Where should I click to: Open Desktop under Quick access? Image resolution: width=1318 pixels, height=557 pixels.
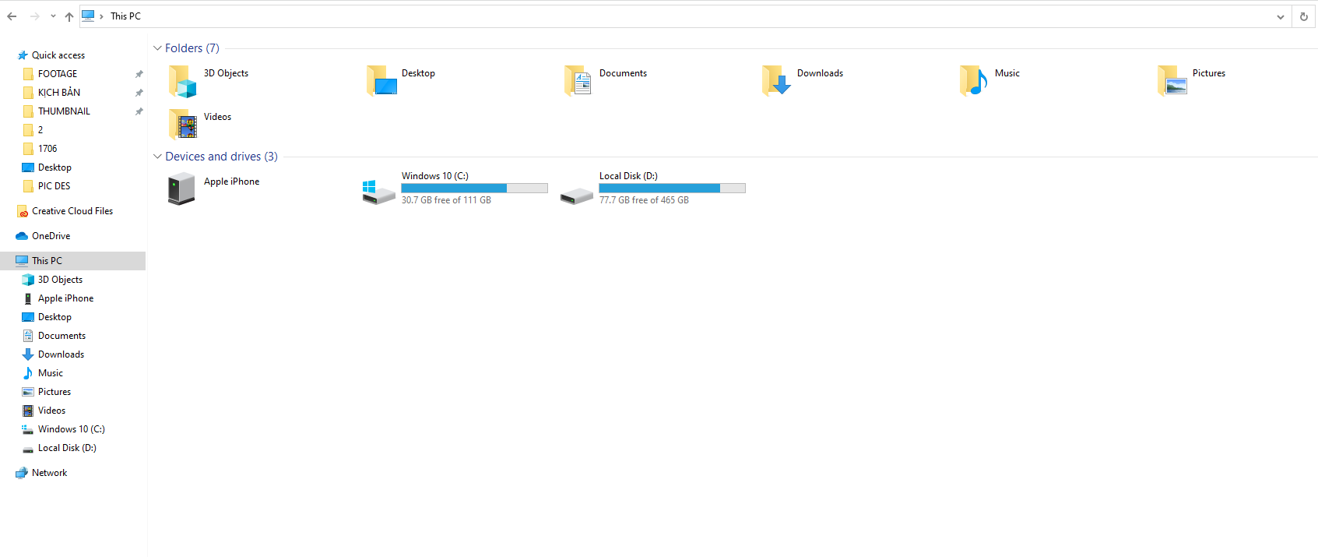[54, 167]
